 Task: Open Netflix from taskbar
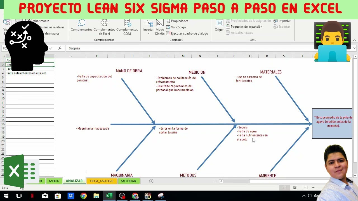[x=32, y=196]
